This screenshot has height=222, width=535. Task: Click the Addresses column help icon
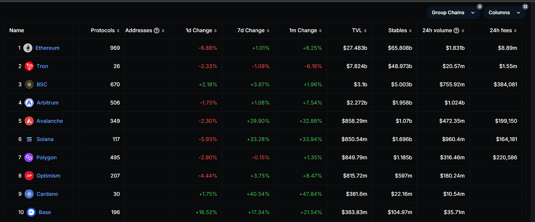point(156,30)
